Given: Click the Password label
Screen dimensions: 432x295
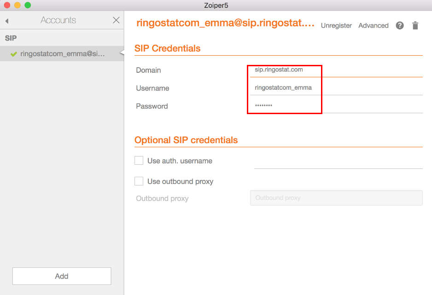Looking at the screenshot, I should [x=152, y=106].
